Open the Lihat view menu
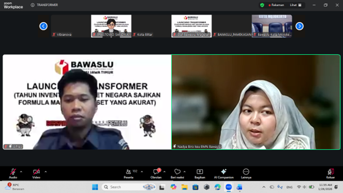This screenshot has width=343, height=193. point(295,5)
